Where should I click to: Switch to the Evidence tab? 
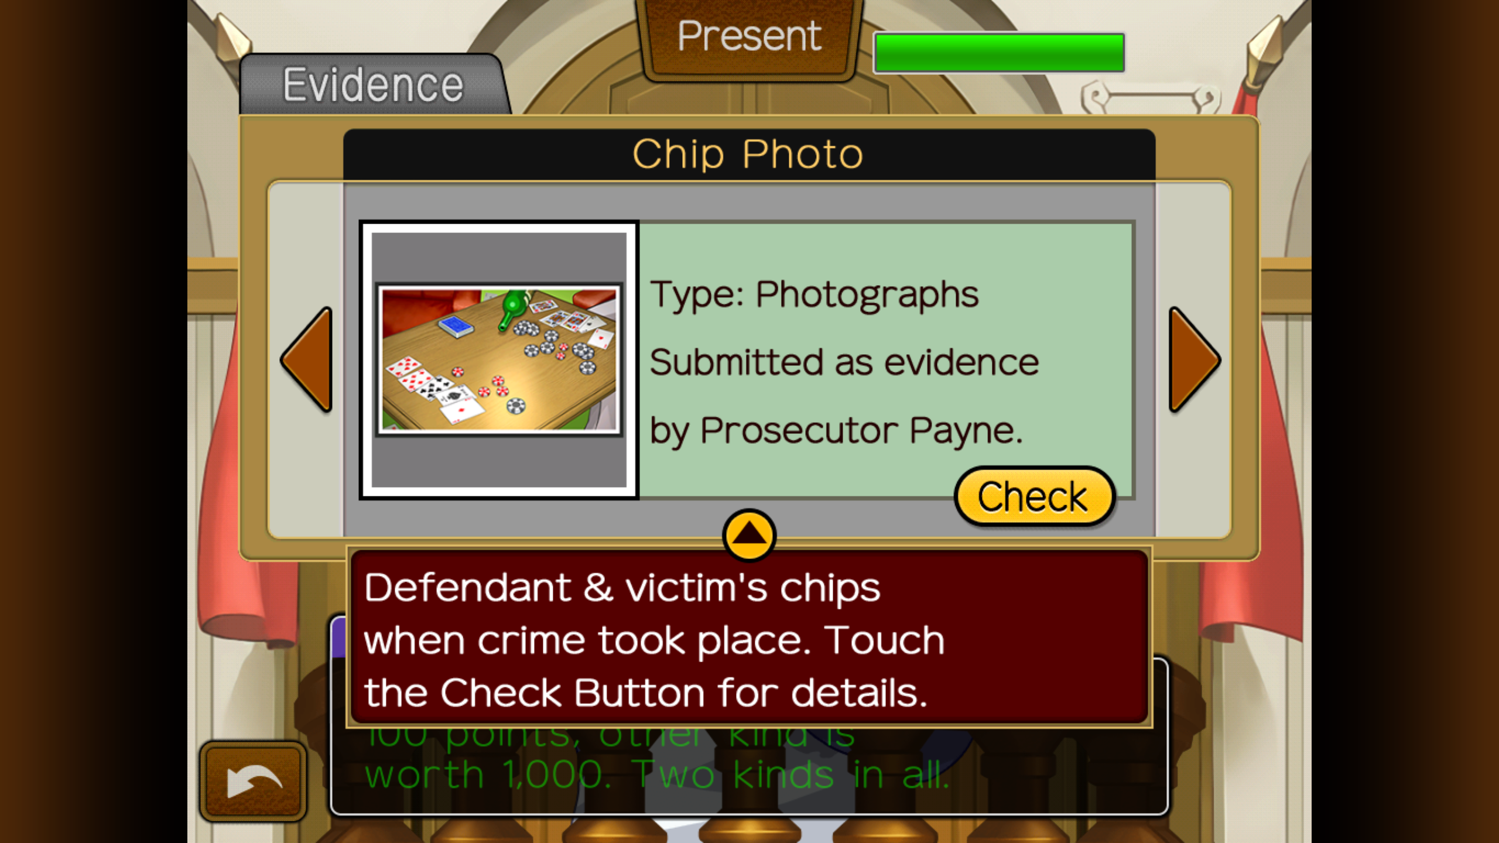[374, 85]
